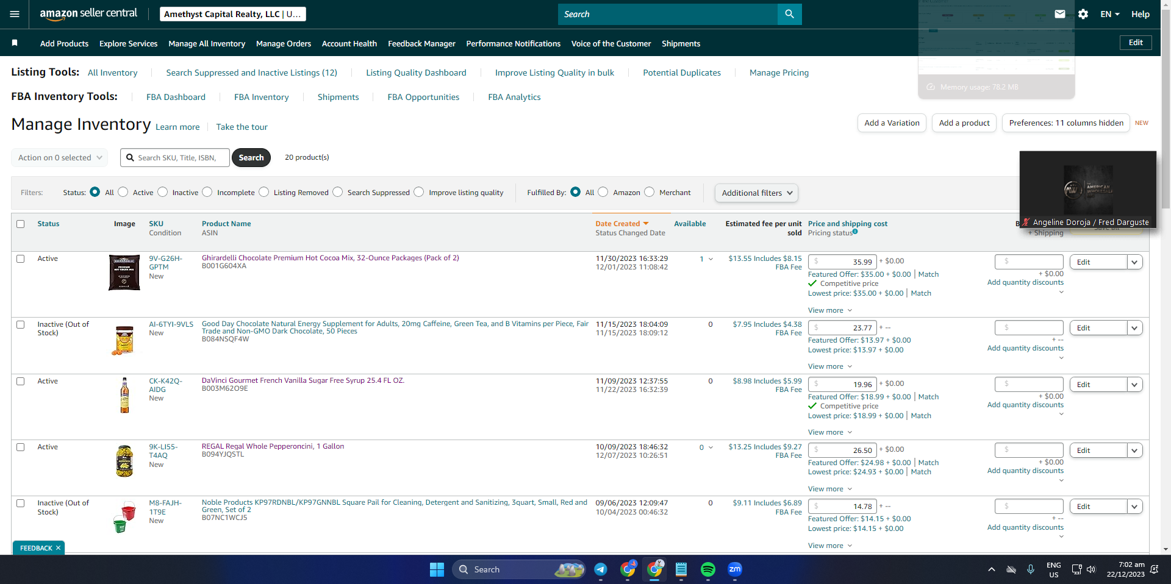The image size is (1171, 584).
Task: Select the Inactive status radio button
Action: click(x=163, y=192)
